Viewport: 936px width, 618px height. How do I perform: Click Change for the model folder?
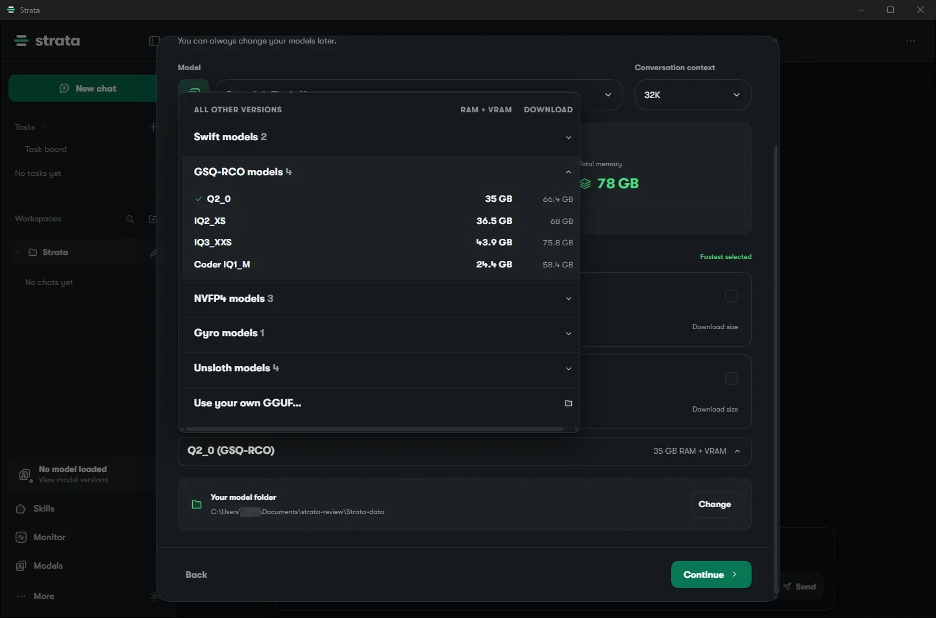coord(715,504)
